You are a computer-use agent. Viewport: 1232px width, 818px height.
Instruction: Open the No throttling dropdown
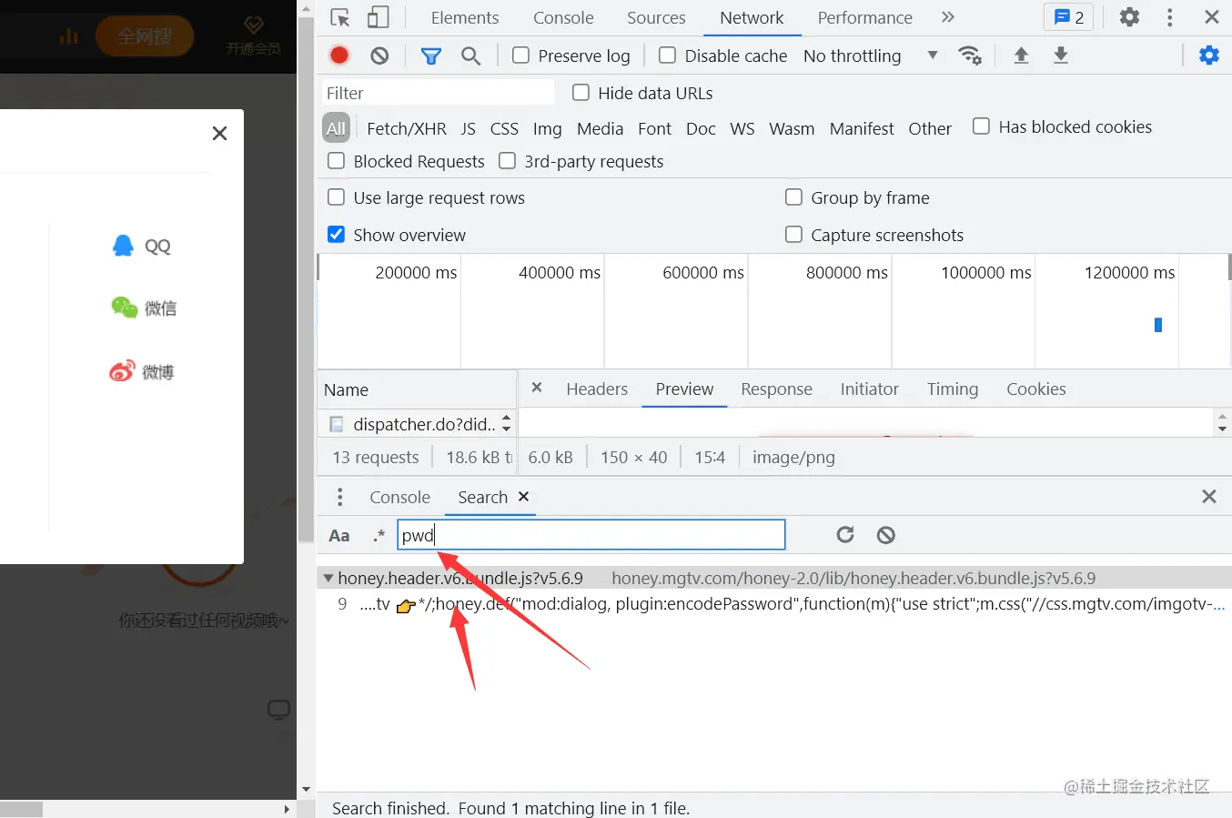(x=870, y=56)
